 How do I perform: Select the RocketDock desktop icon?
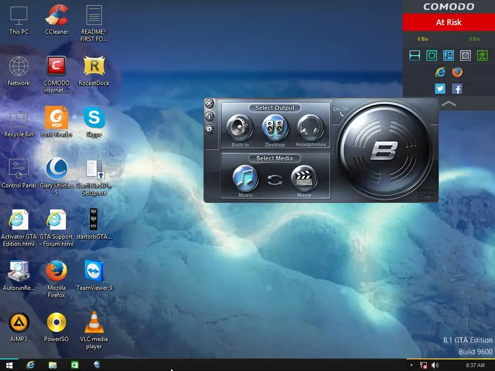point(94,71)
